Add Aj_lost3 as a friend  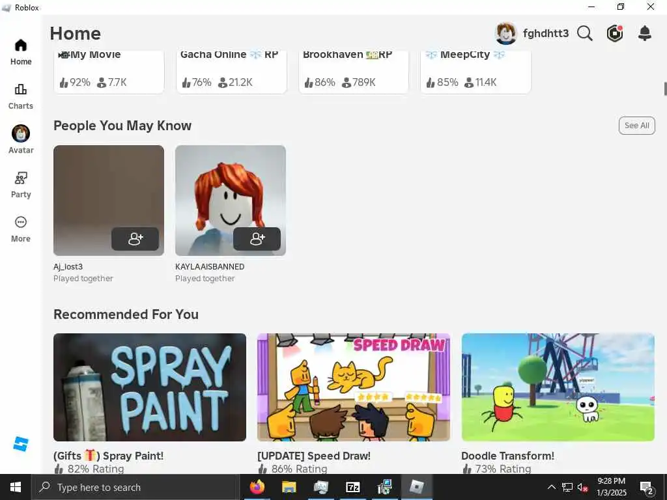pyautogui.click(x=135, y=239)
